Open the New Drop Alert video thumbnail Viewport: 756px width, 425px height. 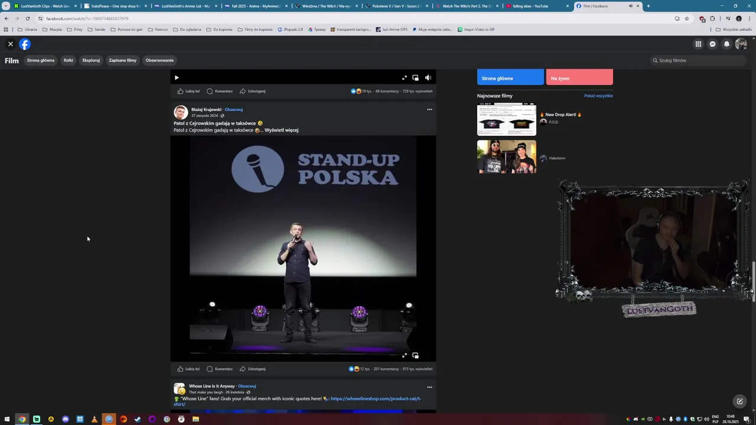tap(507, 119)
